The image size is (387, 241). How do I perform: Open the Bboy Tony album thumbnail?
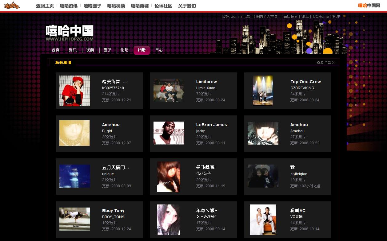coord(75,219)
